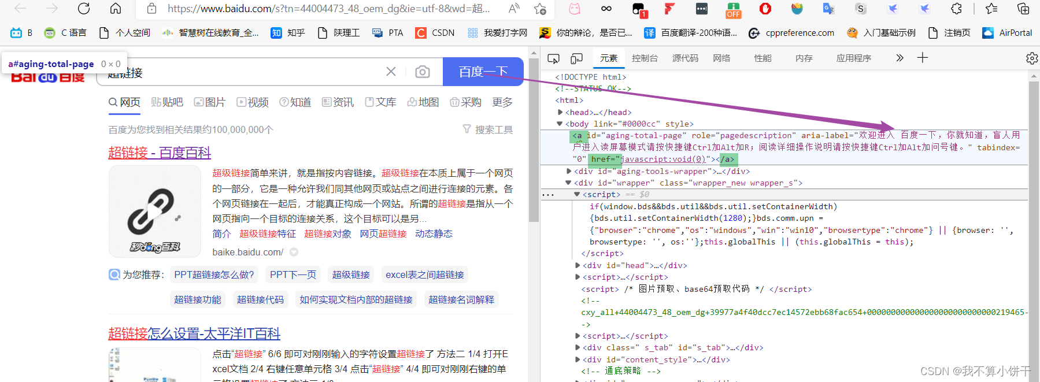Viewport: 1040px width, 382px height.
Task: Click the javascript:void(0) href value
Action: (x=663, y=159)
